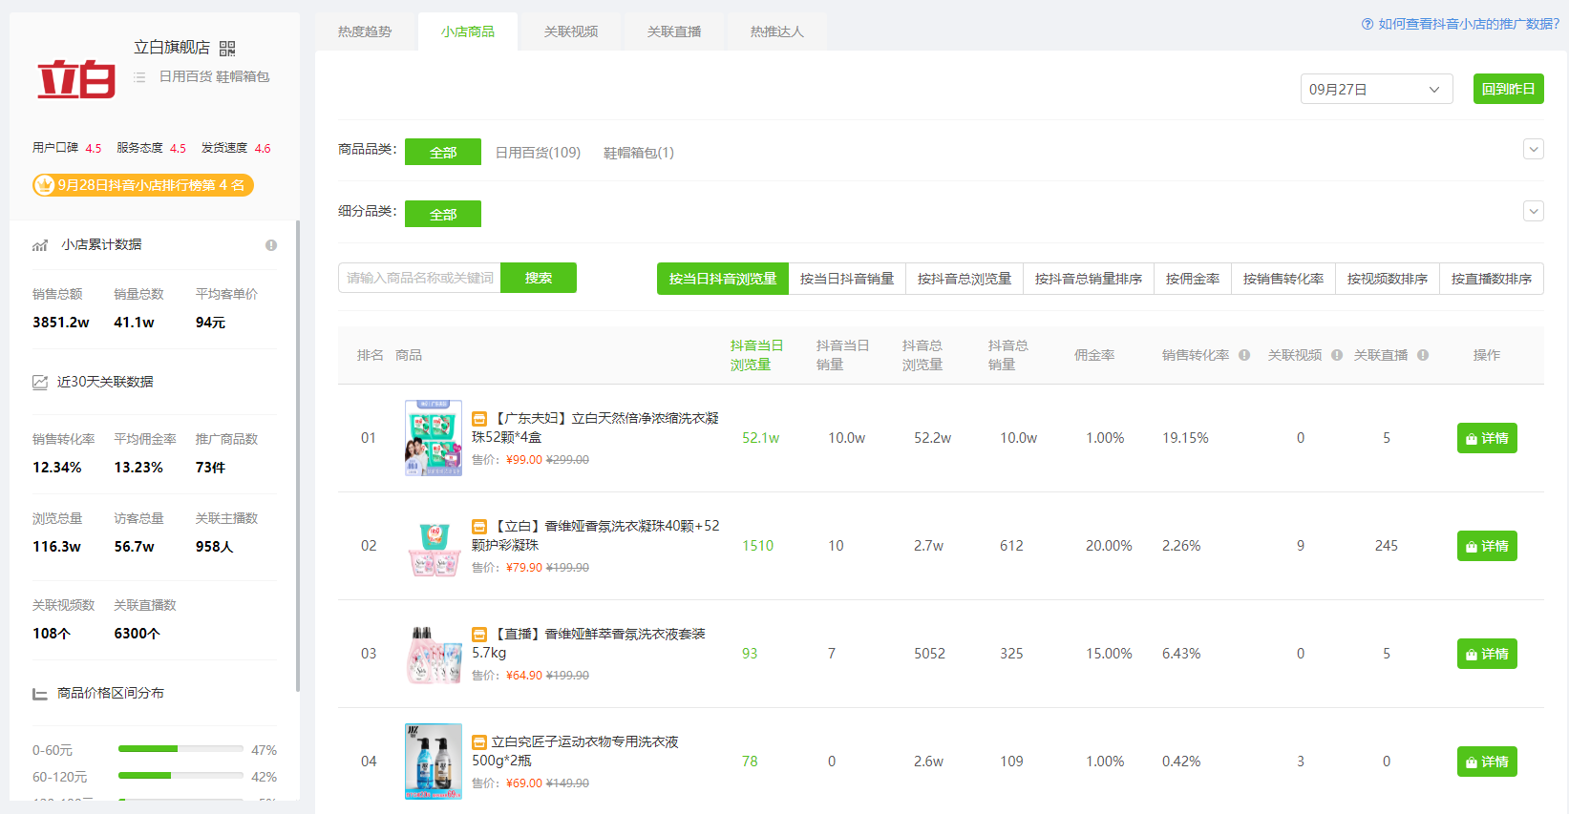
Task: Click the orange shop icon of product 03
Action: (x=479, y=635)
